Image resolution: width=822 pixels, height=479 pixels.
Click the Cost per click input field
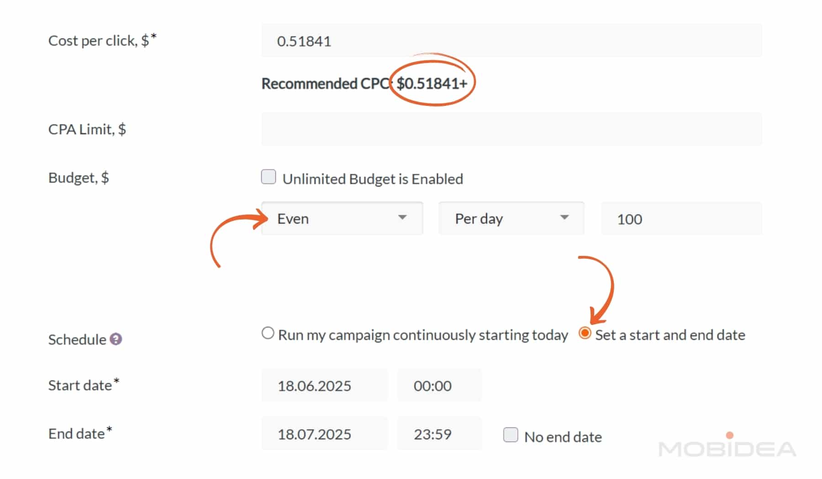[x=511, y=41]
